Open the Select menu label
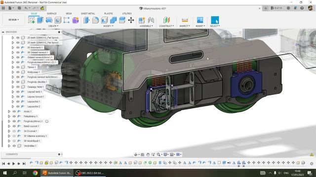Viewport: 316px width, 177px height. pos(215,26)
